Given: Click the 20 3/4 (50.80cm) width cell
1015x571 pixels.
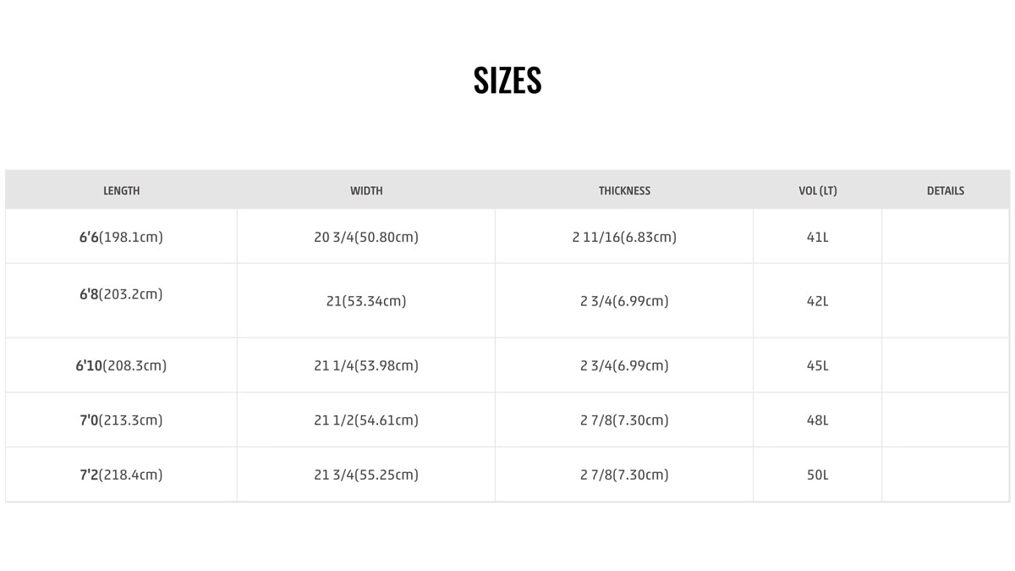Looking at the screenshot, I should [366, 238].
